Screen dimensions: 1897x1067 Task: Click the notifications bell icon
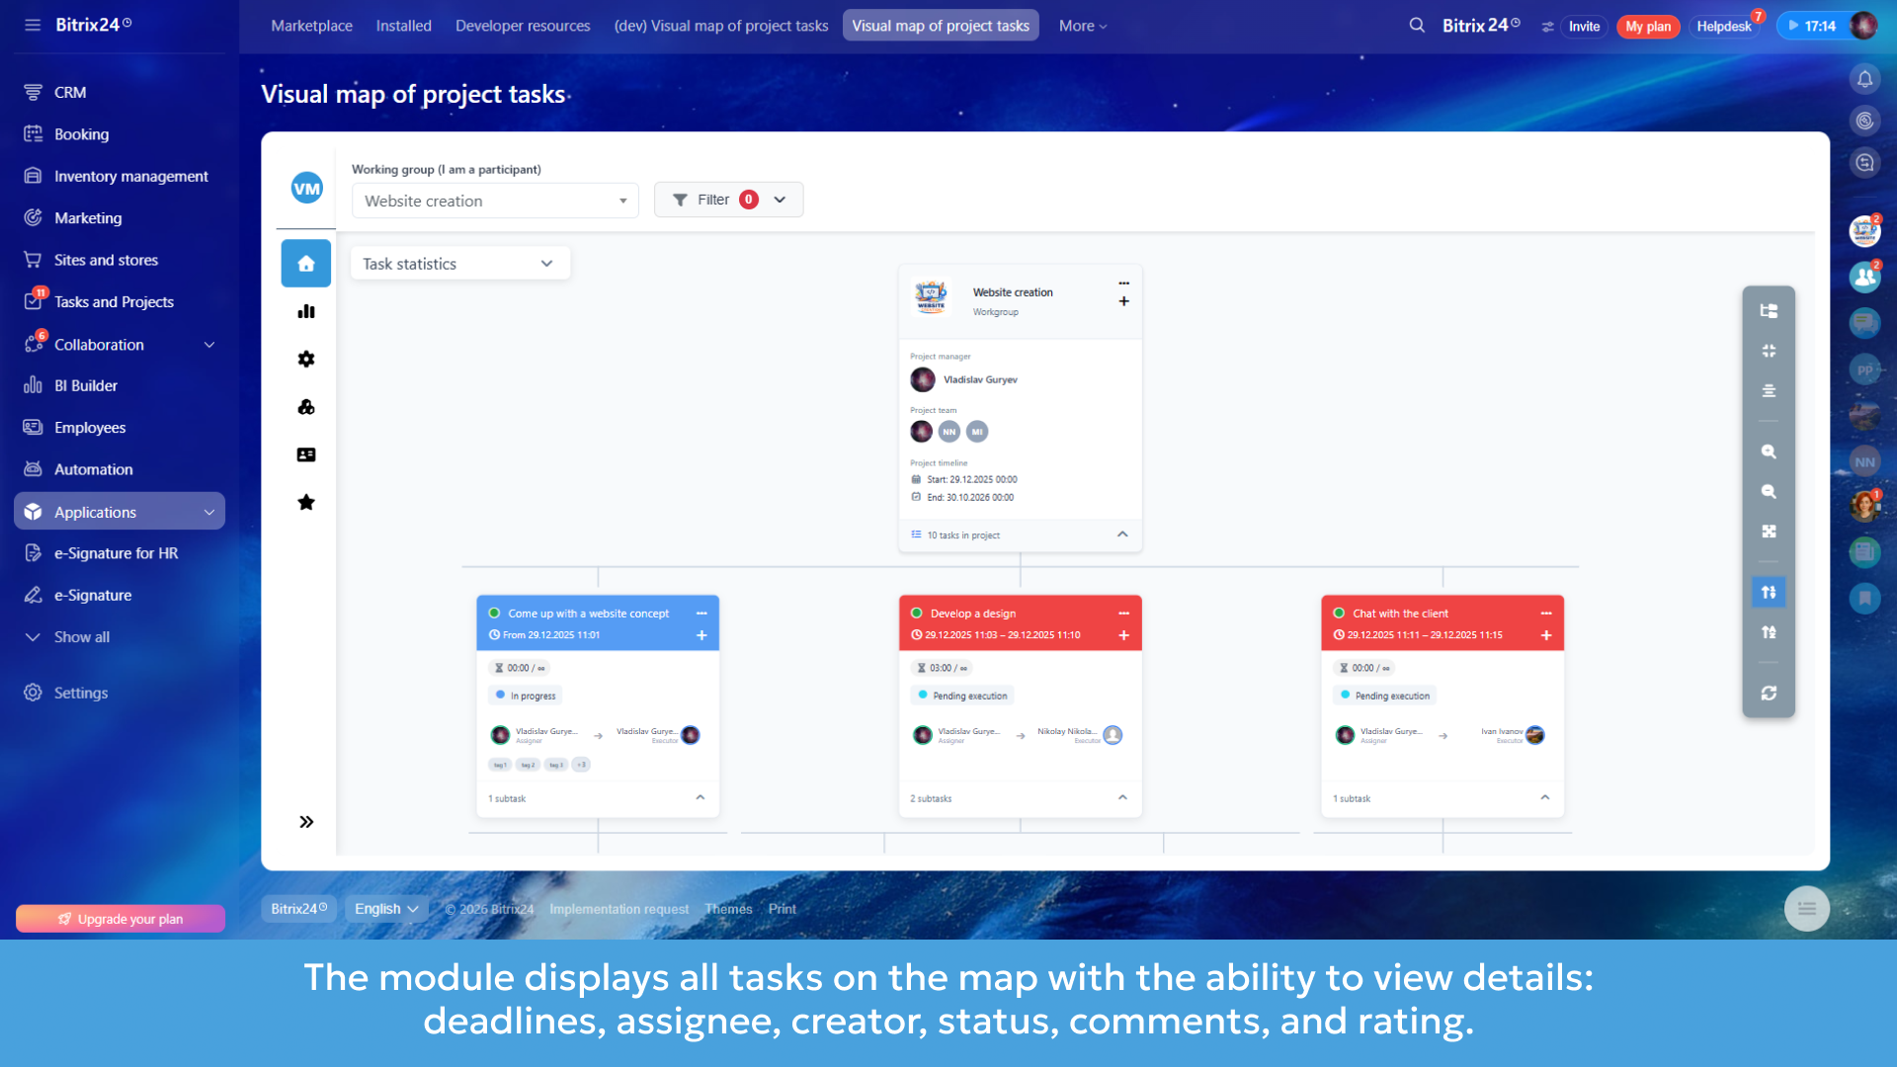[1864, 79]
